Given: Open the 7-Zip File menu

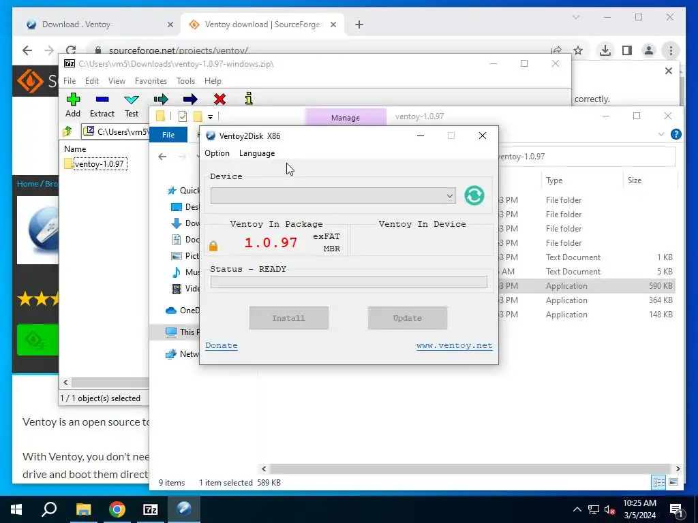Looking at the screenshot, I should click(70, 81).
